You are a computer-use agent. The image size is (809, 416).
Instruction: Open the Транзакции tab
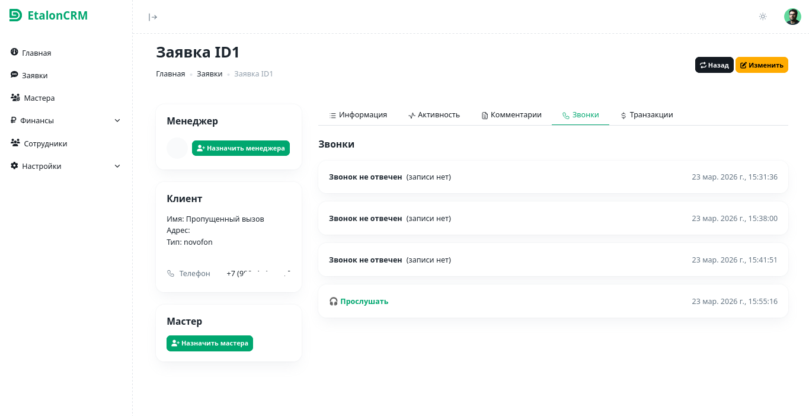[647, 115]
